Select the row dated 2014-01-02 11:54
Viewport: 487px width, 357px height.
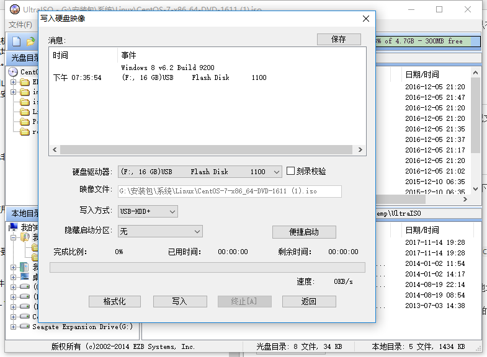tap(435, 263)
